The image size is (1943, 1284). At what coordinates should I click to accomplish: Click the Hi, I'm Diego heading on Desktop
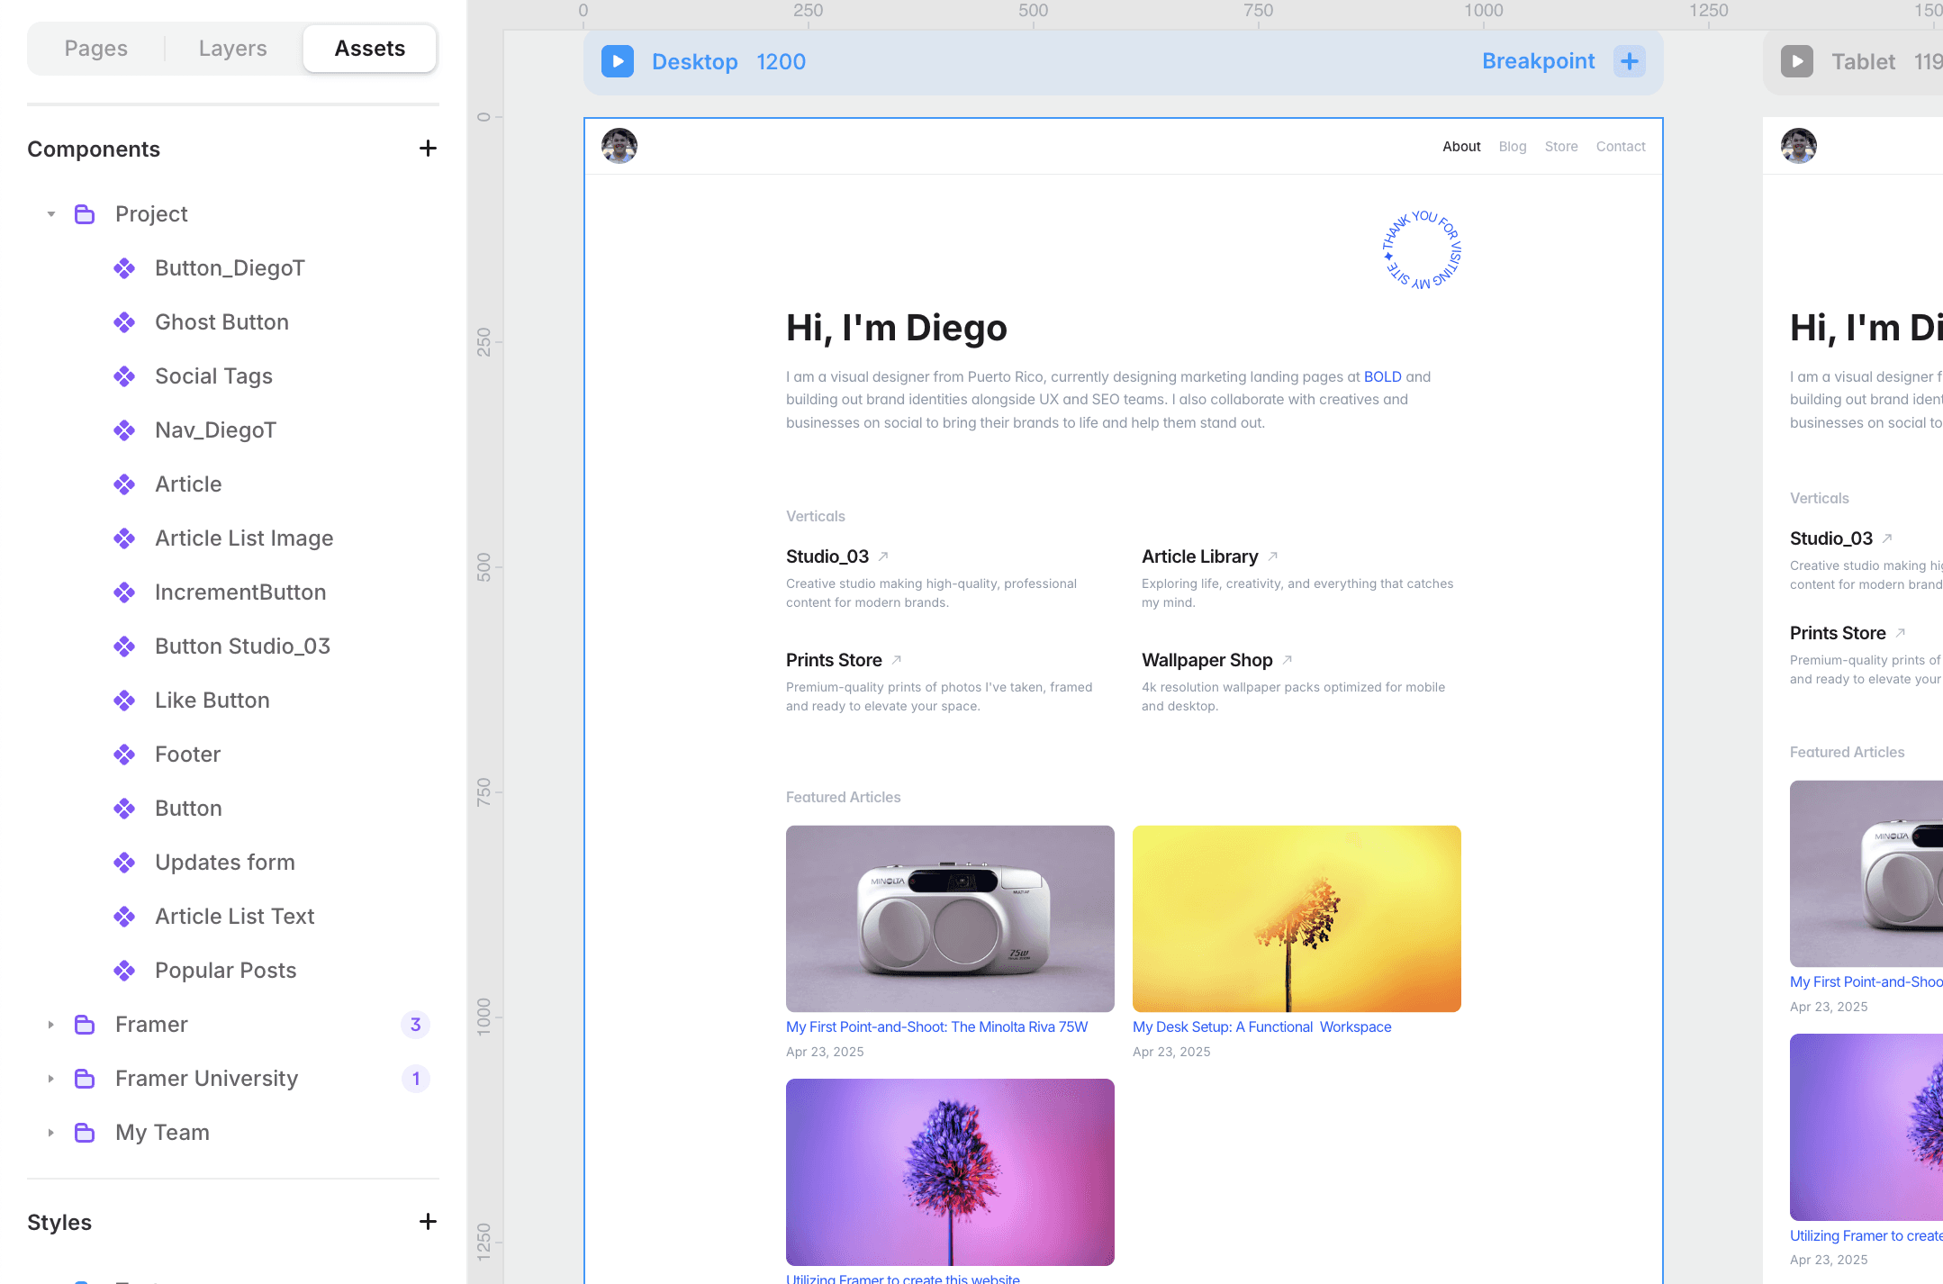pyautogui.click(x=897, y=328)
